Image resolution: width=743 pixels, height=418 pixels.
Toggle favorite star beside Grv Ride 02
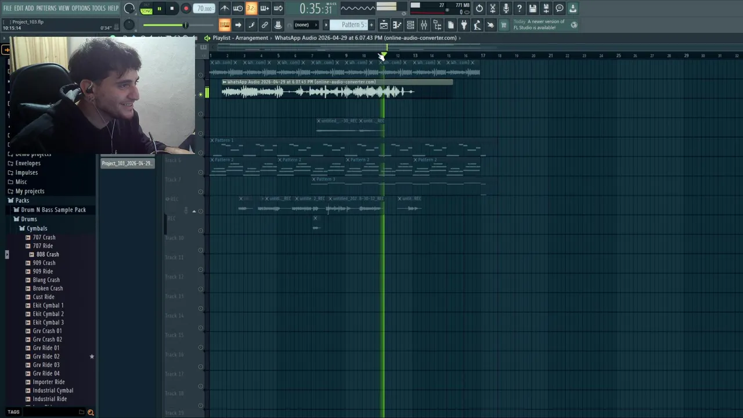[92, 356]
